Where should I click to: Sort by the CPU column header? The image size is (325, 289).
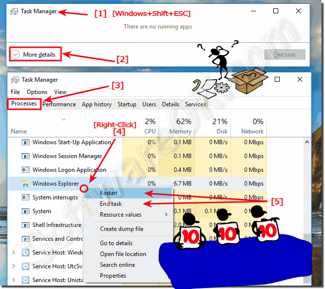click(x=150, y=131)
